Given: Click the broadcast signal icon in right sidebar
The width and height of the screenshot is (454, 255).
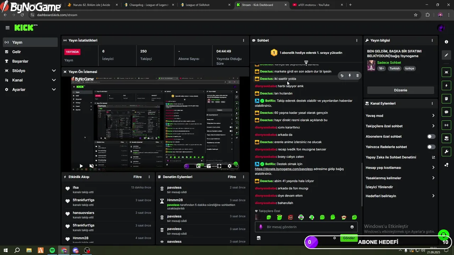Looking at the screenshot, I should 446,125.
